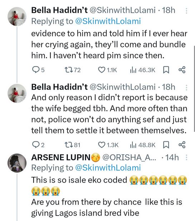Open more options on ARSENE LUPIN tweet

click(186, 157)
